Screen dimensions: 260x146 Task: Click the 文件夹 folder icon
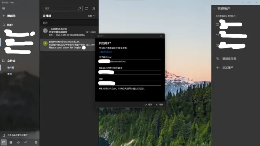tap(4, 61)
